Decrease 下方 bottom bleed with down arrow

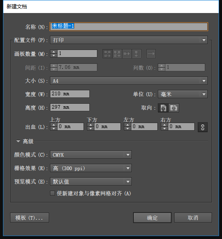pos(91,129)
